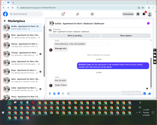Open the Chrome three-dot menu
The image size is (157, 125).
tap(153, 8)
